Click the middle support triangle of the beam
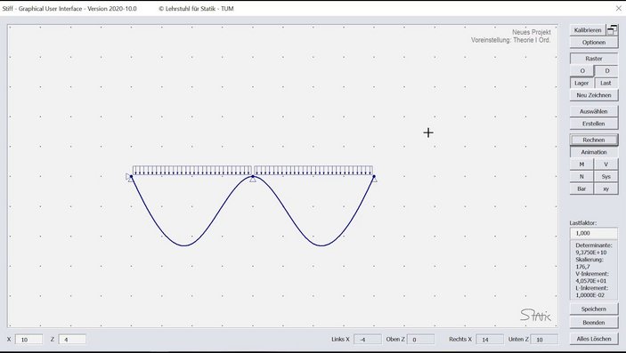Screen dimensions: 626x353 (x=253, y=180)
